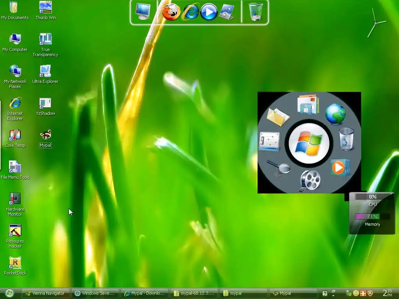Screen dimensions: 399x299
Task: Switch to Windows Seve... taskbar button
Action: (x=95, y=293)
